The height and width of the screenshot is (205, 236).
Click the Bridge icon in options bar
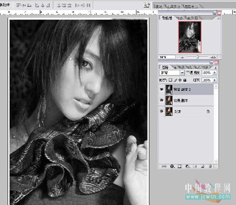147,5
